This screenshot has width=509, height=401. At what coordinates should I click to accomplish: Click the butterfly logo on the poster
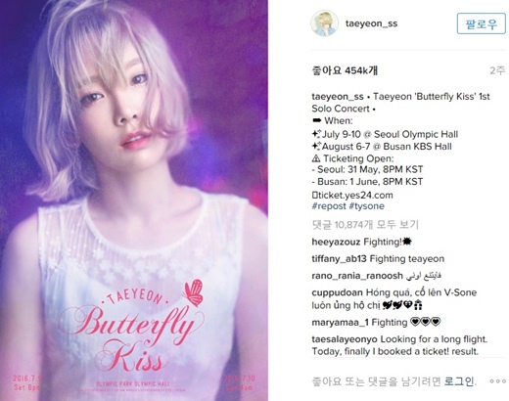(194, 292)
